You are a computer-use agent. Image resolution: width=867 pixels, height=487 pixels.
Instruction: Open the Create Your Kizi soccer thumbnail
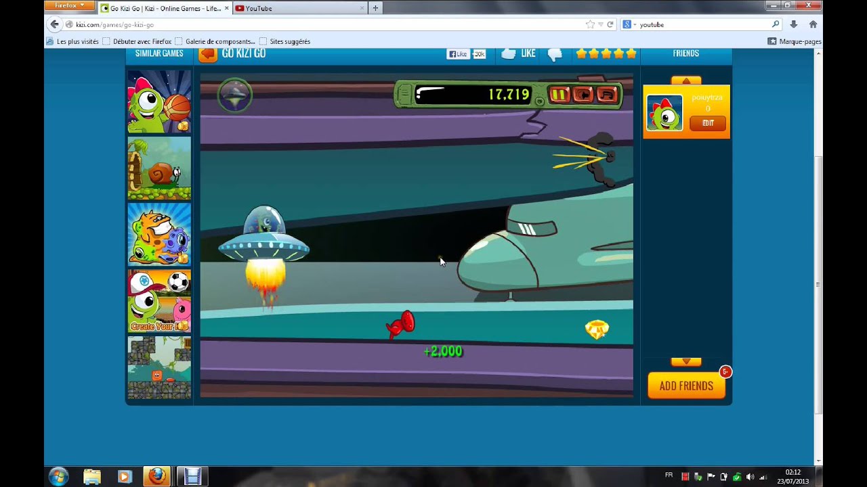point(159,300)
